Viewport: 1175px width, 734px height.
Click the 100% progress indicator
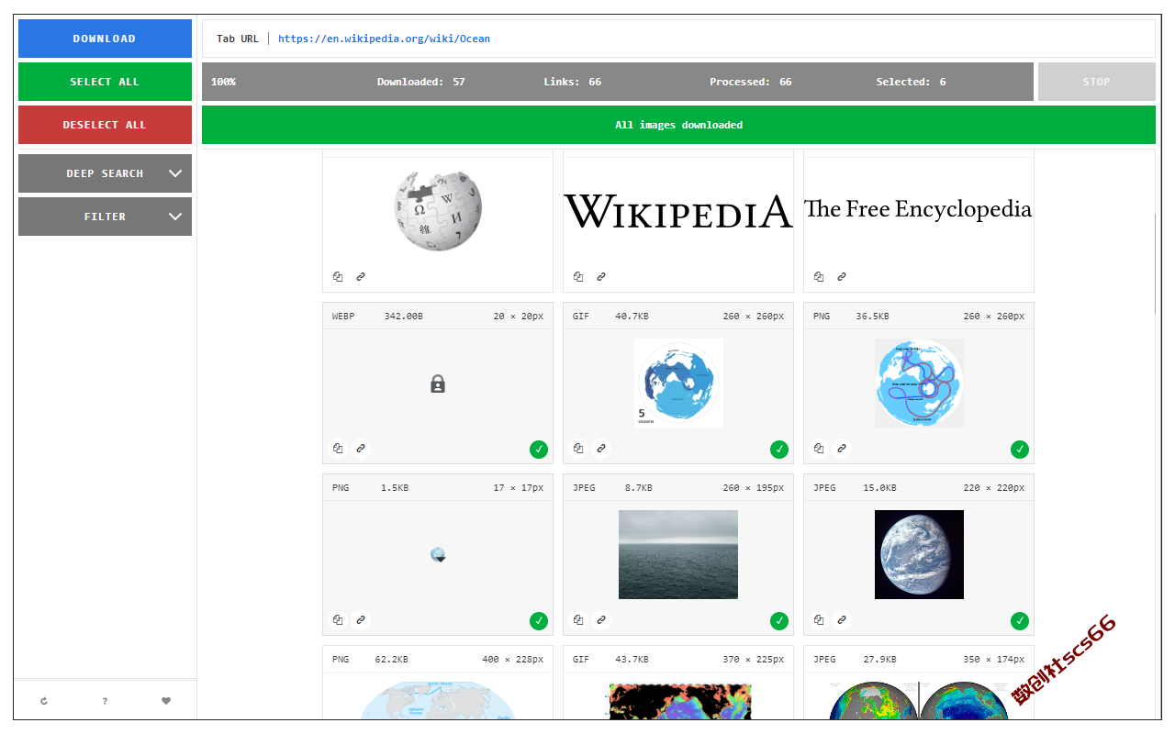pyautogui.click(x=223, y=82)
